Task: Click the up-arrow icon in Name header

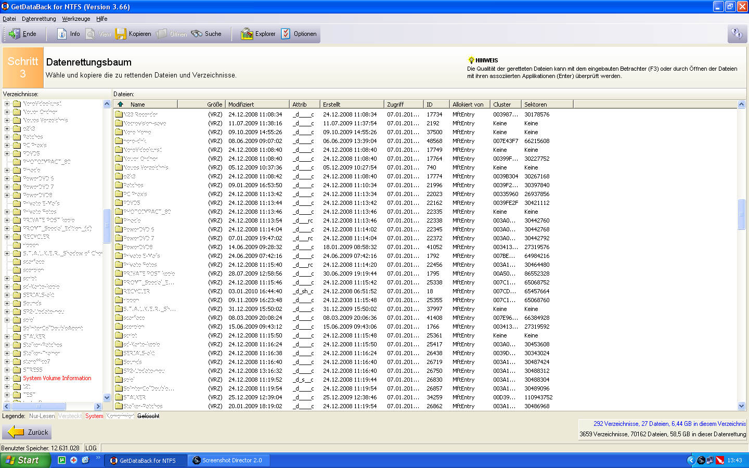Action: click(120, 104)
